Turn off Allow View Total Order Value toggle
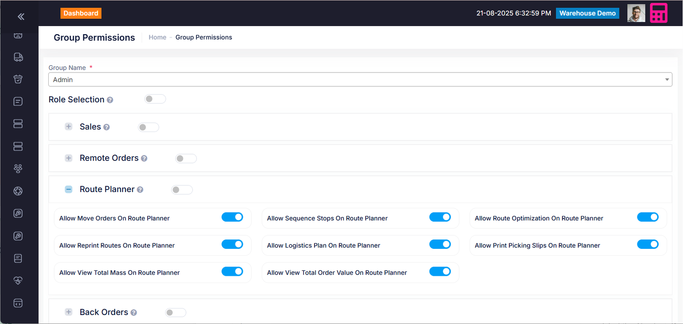Screen dimensions: 683x324 tap(440, 272)
